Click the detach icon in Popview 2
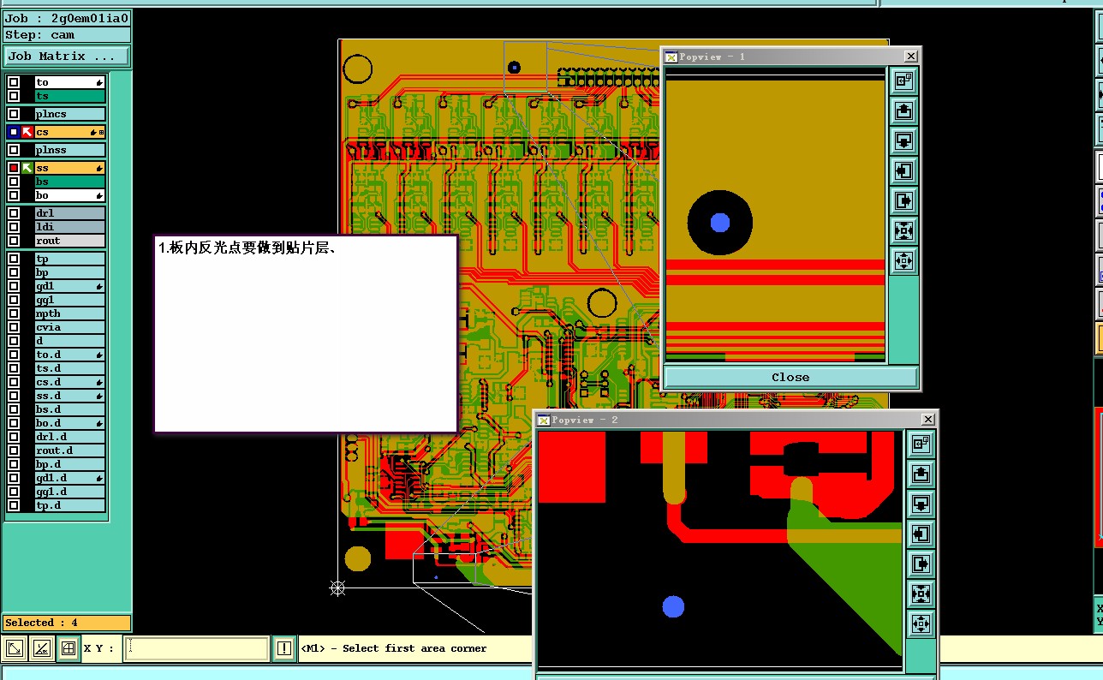The height and width of the screenshot is (680, 1103). click(921, 444)
